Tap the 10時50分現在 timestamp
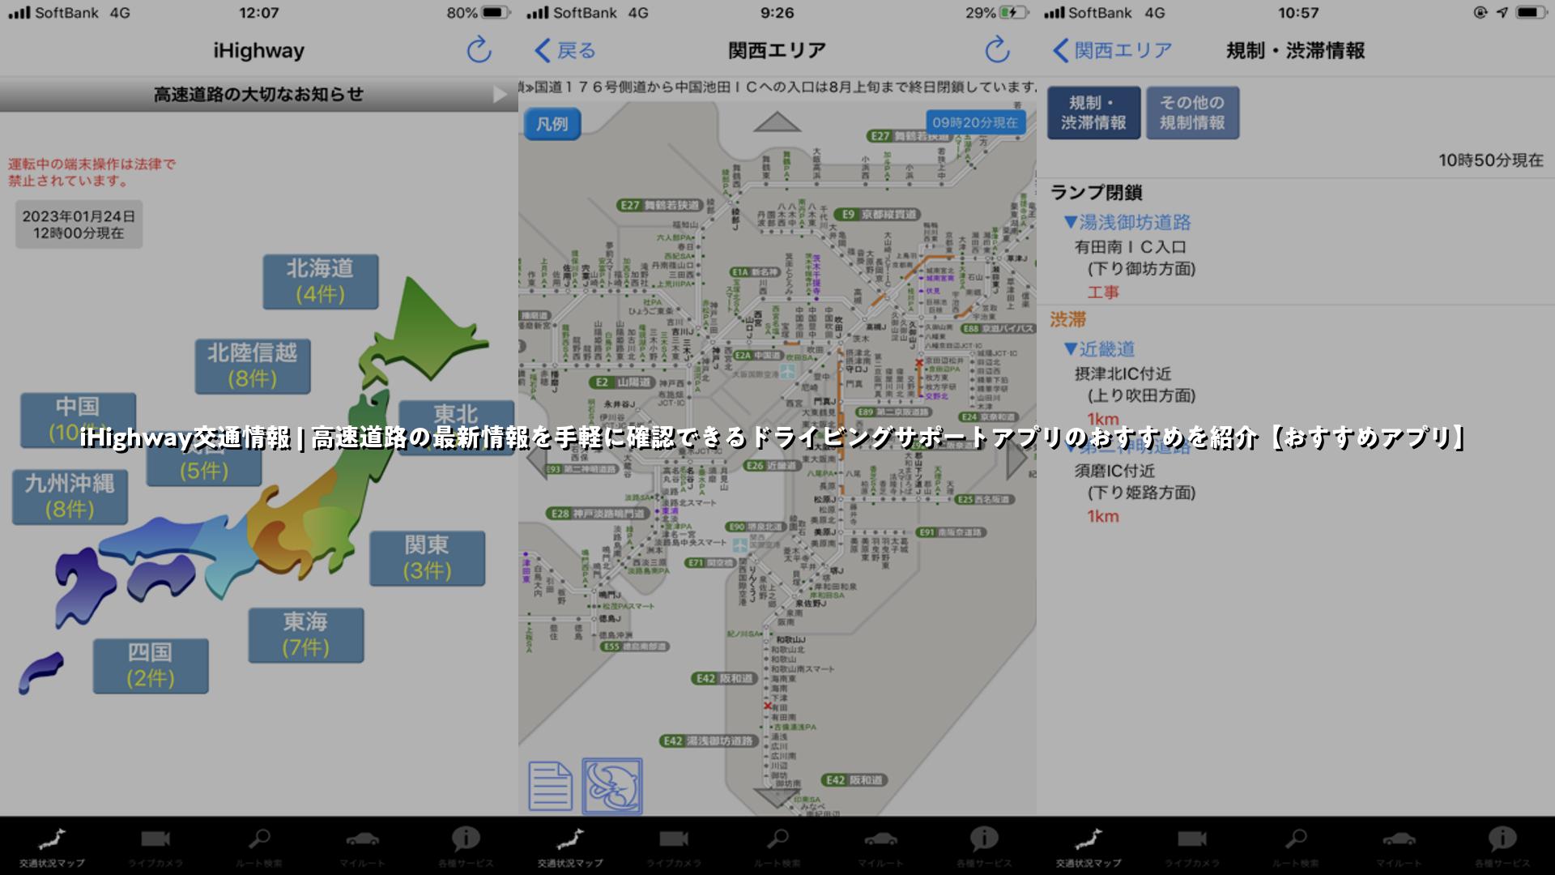The image size is (1555, 875). click(1490, 160)
